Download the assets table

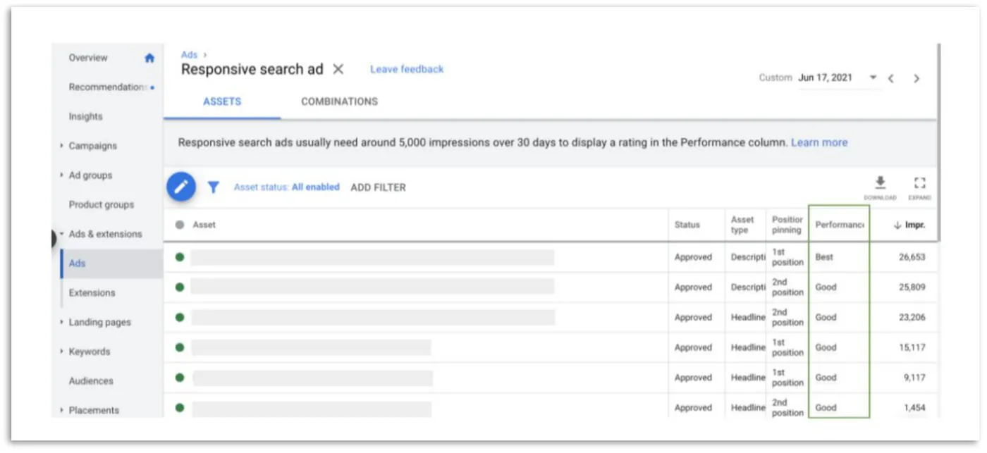pyautogui.click(x=881, y=187)
